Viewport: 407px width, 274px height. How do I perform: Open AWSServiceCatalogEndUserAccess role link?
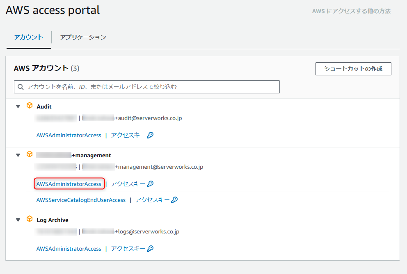(81, 200)
